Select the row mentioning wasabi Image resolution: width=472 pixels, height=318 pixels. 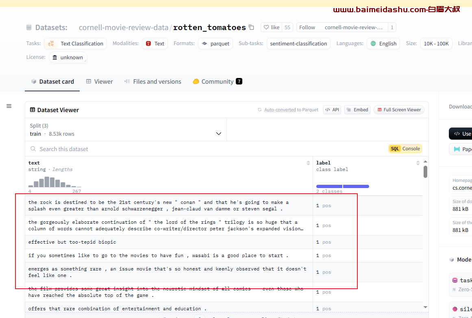click(224, 255)
